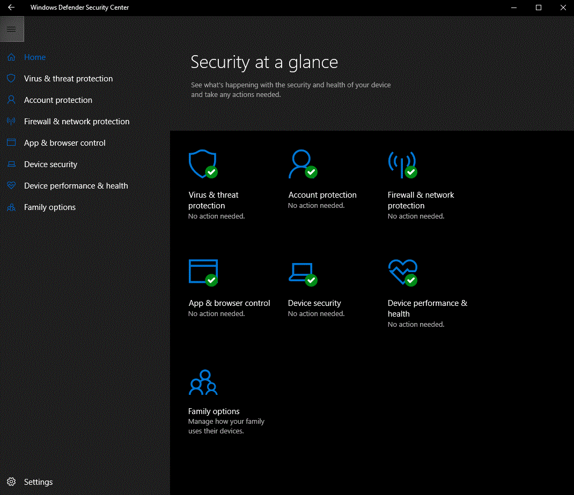This screenshot has height=495, width=574.
Task: Open Account protection from the sidebar
Action: point(58,100)
